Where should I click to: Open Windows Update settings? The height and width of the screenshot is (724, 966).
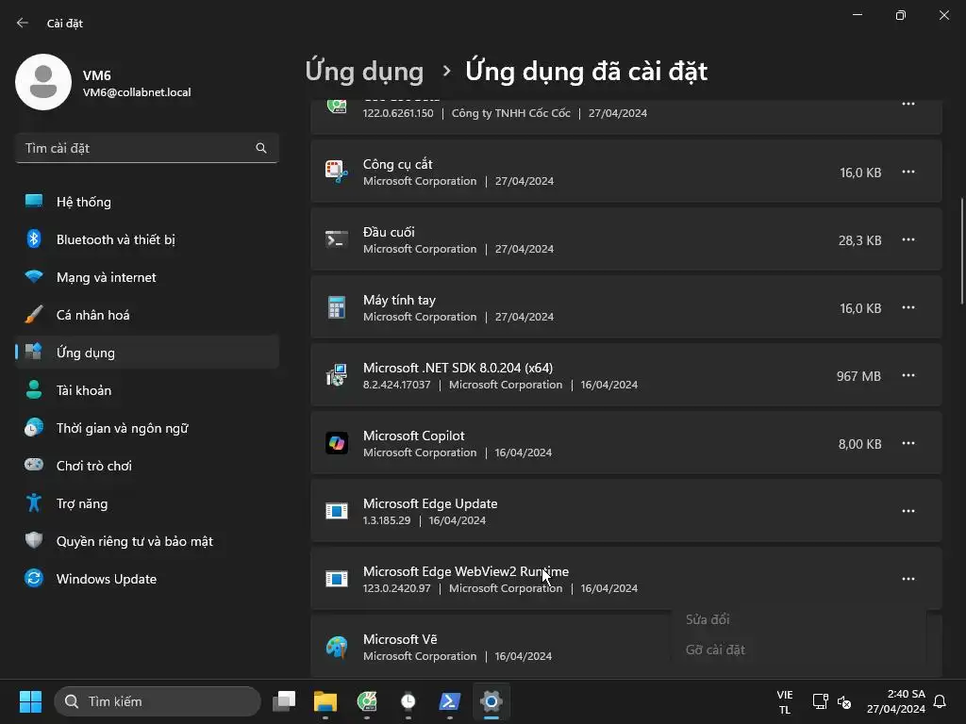(x=146, y=579)
